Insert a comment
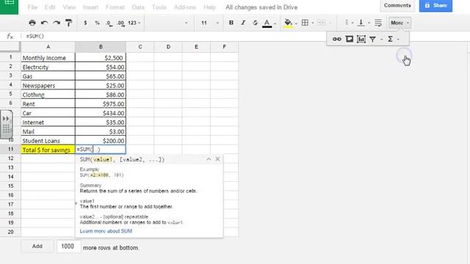The image size is (470, 264). 350,39
